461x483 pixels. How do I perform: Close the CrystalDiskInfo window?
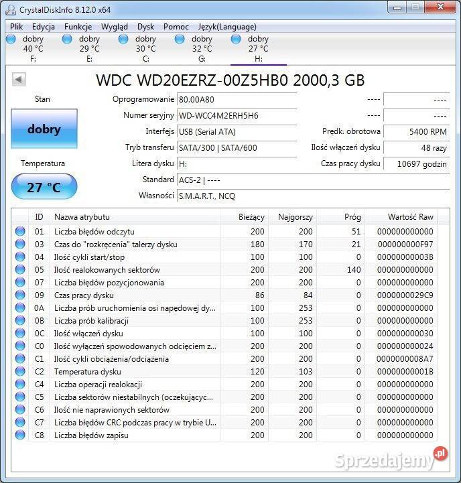[x=440, y=7]
